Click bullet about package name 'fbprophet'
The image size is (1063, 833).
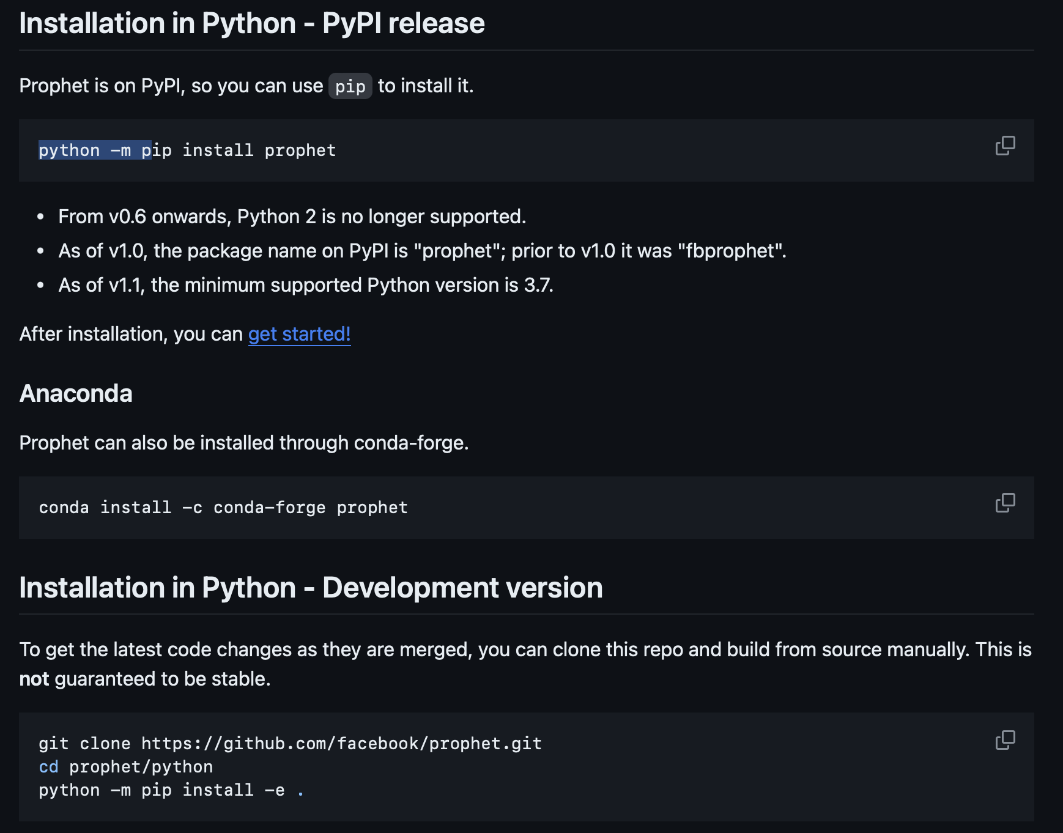pos(422,251)
